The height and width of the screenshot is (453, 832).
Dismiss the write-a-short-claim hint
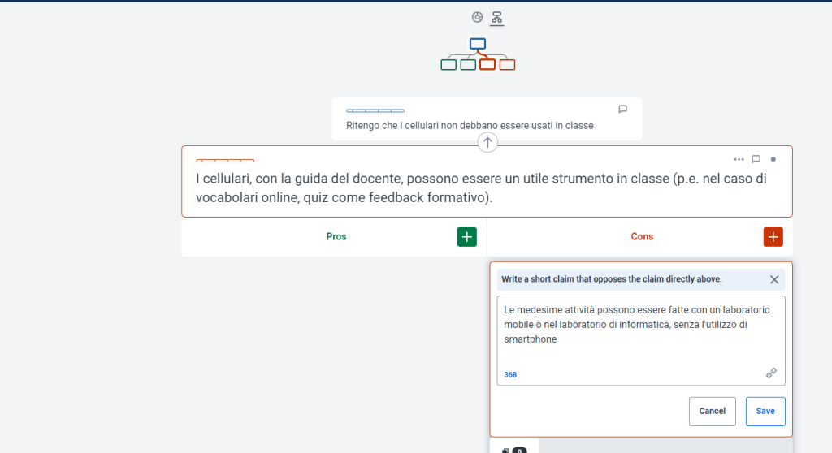pyautogui.click(x=773, y=279)
